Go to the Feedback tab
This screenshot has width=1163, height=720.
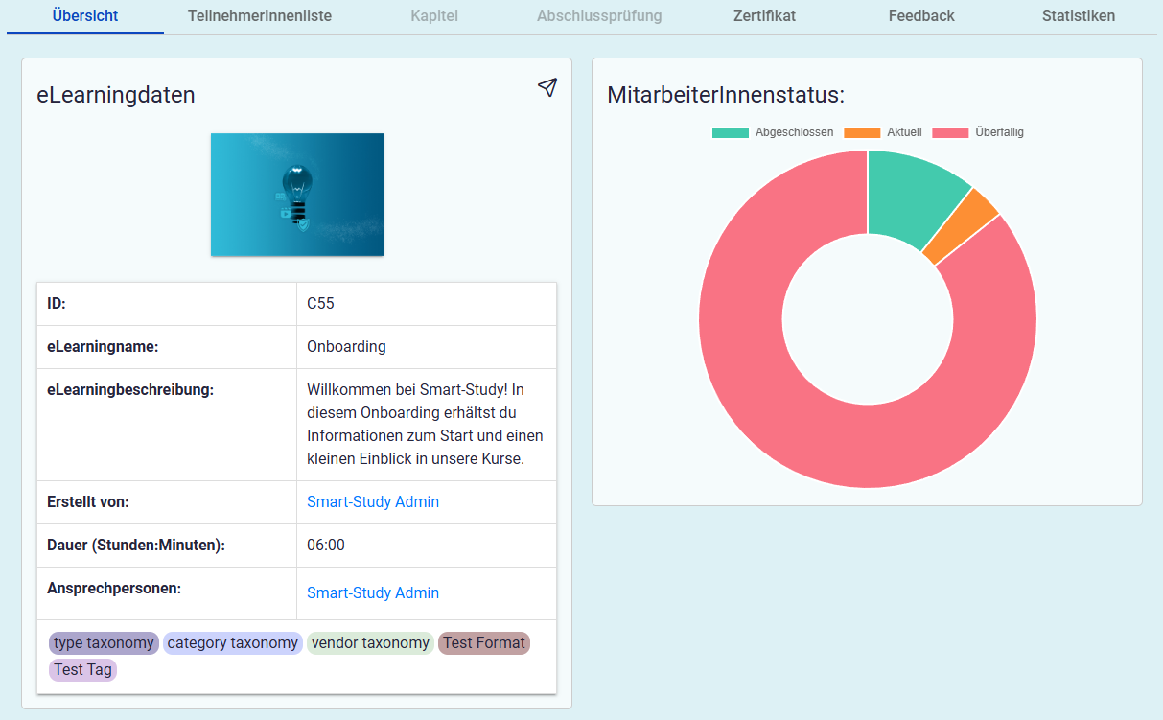coord(921,16)
